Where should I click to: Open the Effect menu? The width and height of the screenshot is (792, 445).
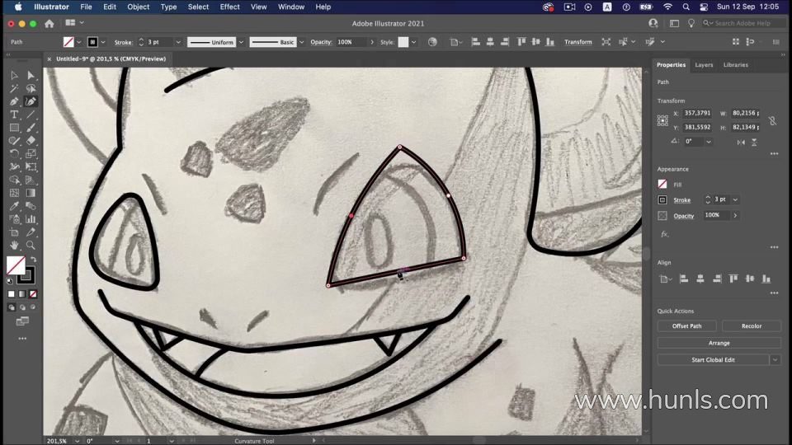(229, 7)
